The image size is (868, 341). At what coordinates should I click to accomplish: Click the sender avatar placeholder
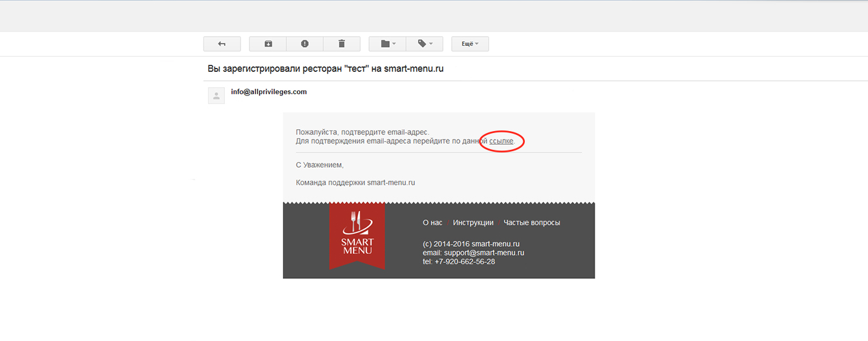click(217, 96)
